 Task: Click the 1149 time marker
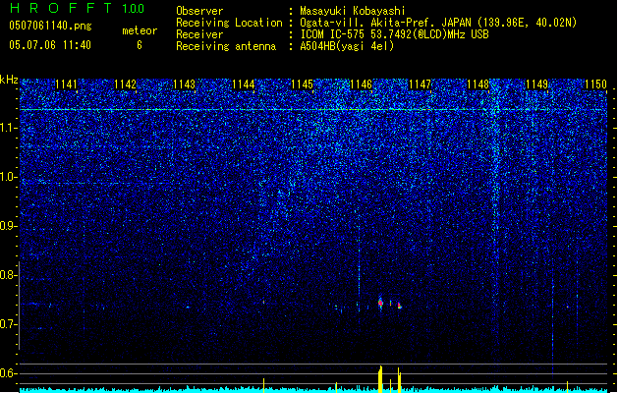[x=537, y=84]
